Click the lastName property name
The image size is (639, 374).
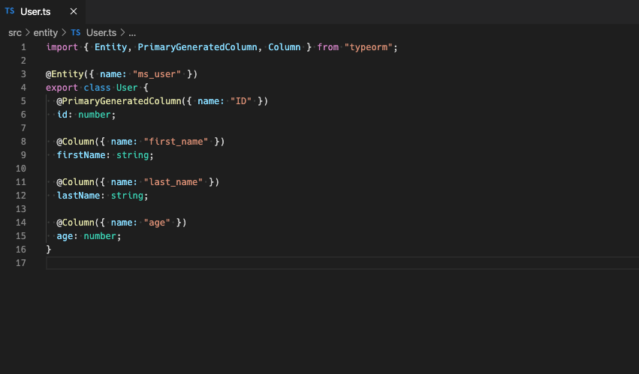tap(78, 196)
